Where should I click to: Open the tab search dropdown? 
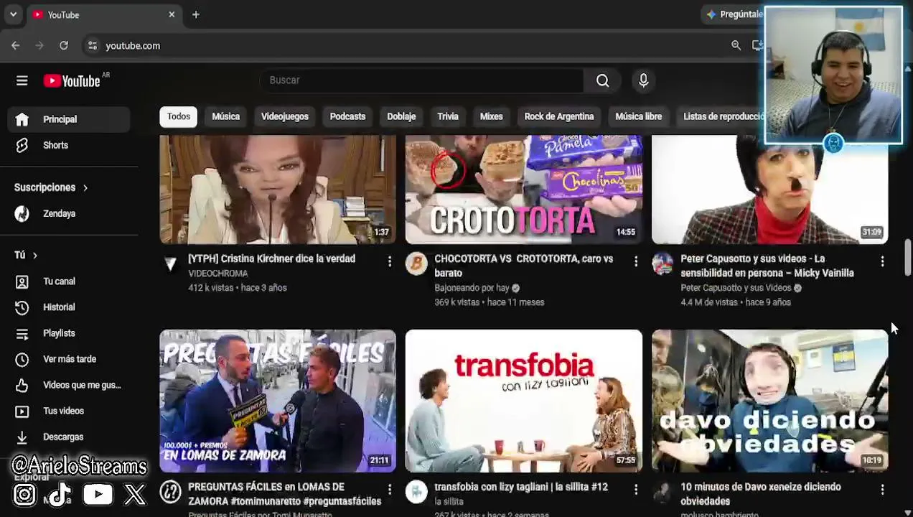tap(13, 14)
